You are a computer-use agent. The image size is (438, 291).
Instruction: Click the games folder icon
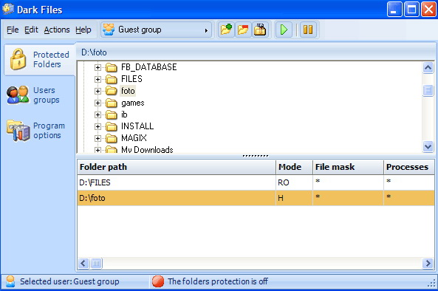[112, 103]
